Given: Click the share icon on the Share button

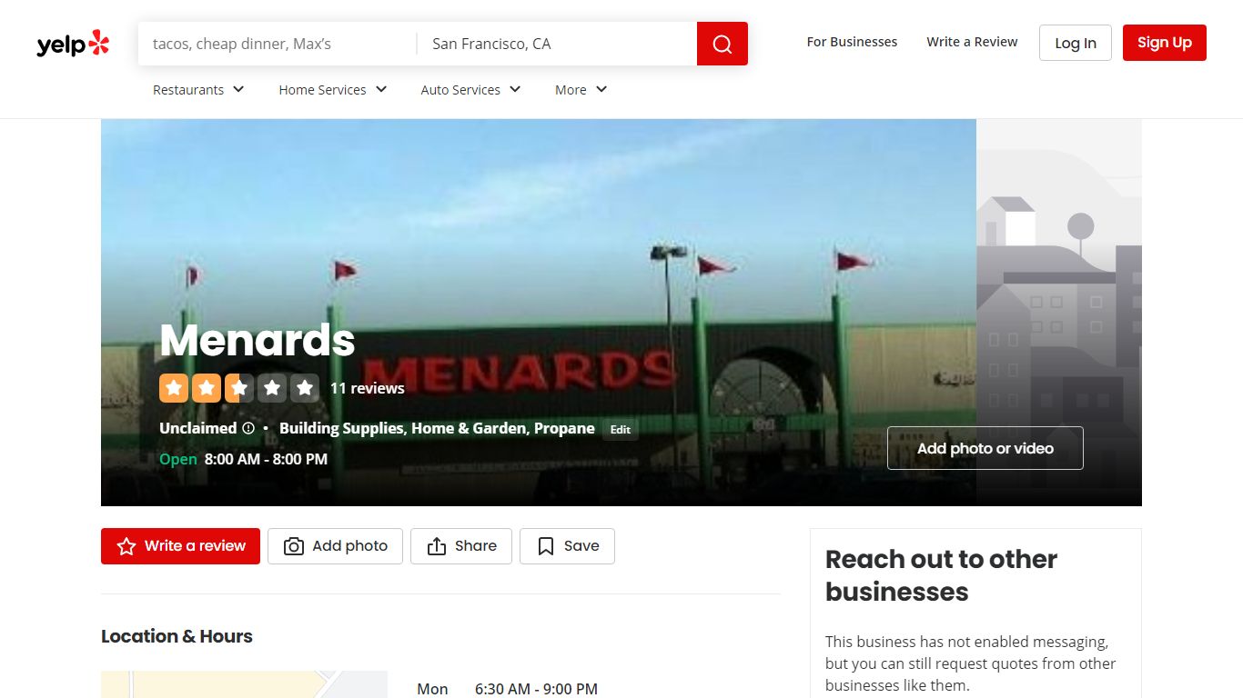Looking at the screenshot, I should click(437, 546).
